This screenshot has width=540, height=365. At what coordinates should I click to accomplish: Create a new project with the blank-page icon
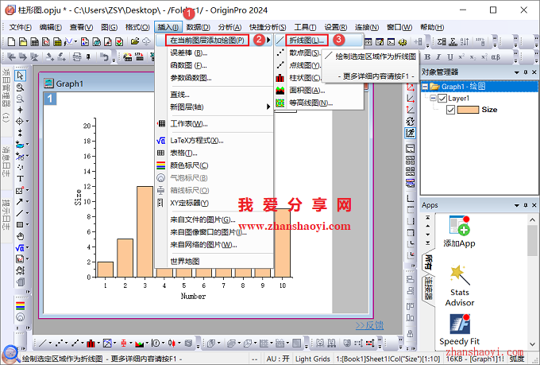(x=11, y=41)
